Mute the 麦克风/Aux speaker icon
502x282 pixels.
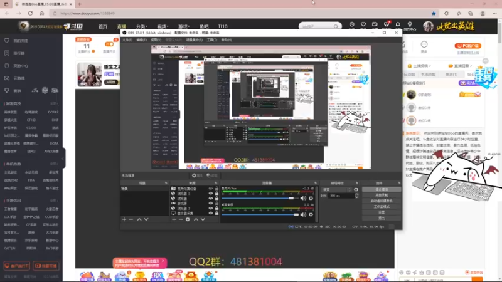click(x=303, y=198)
